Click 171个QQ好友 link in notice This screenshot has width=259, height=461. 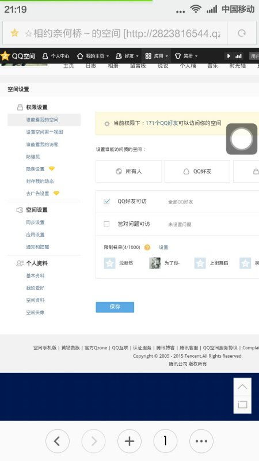point(162,123)
